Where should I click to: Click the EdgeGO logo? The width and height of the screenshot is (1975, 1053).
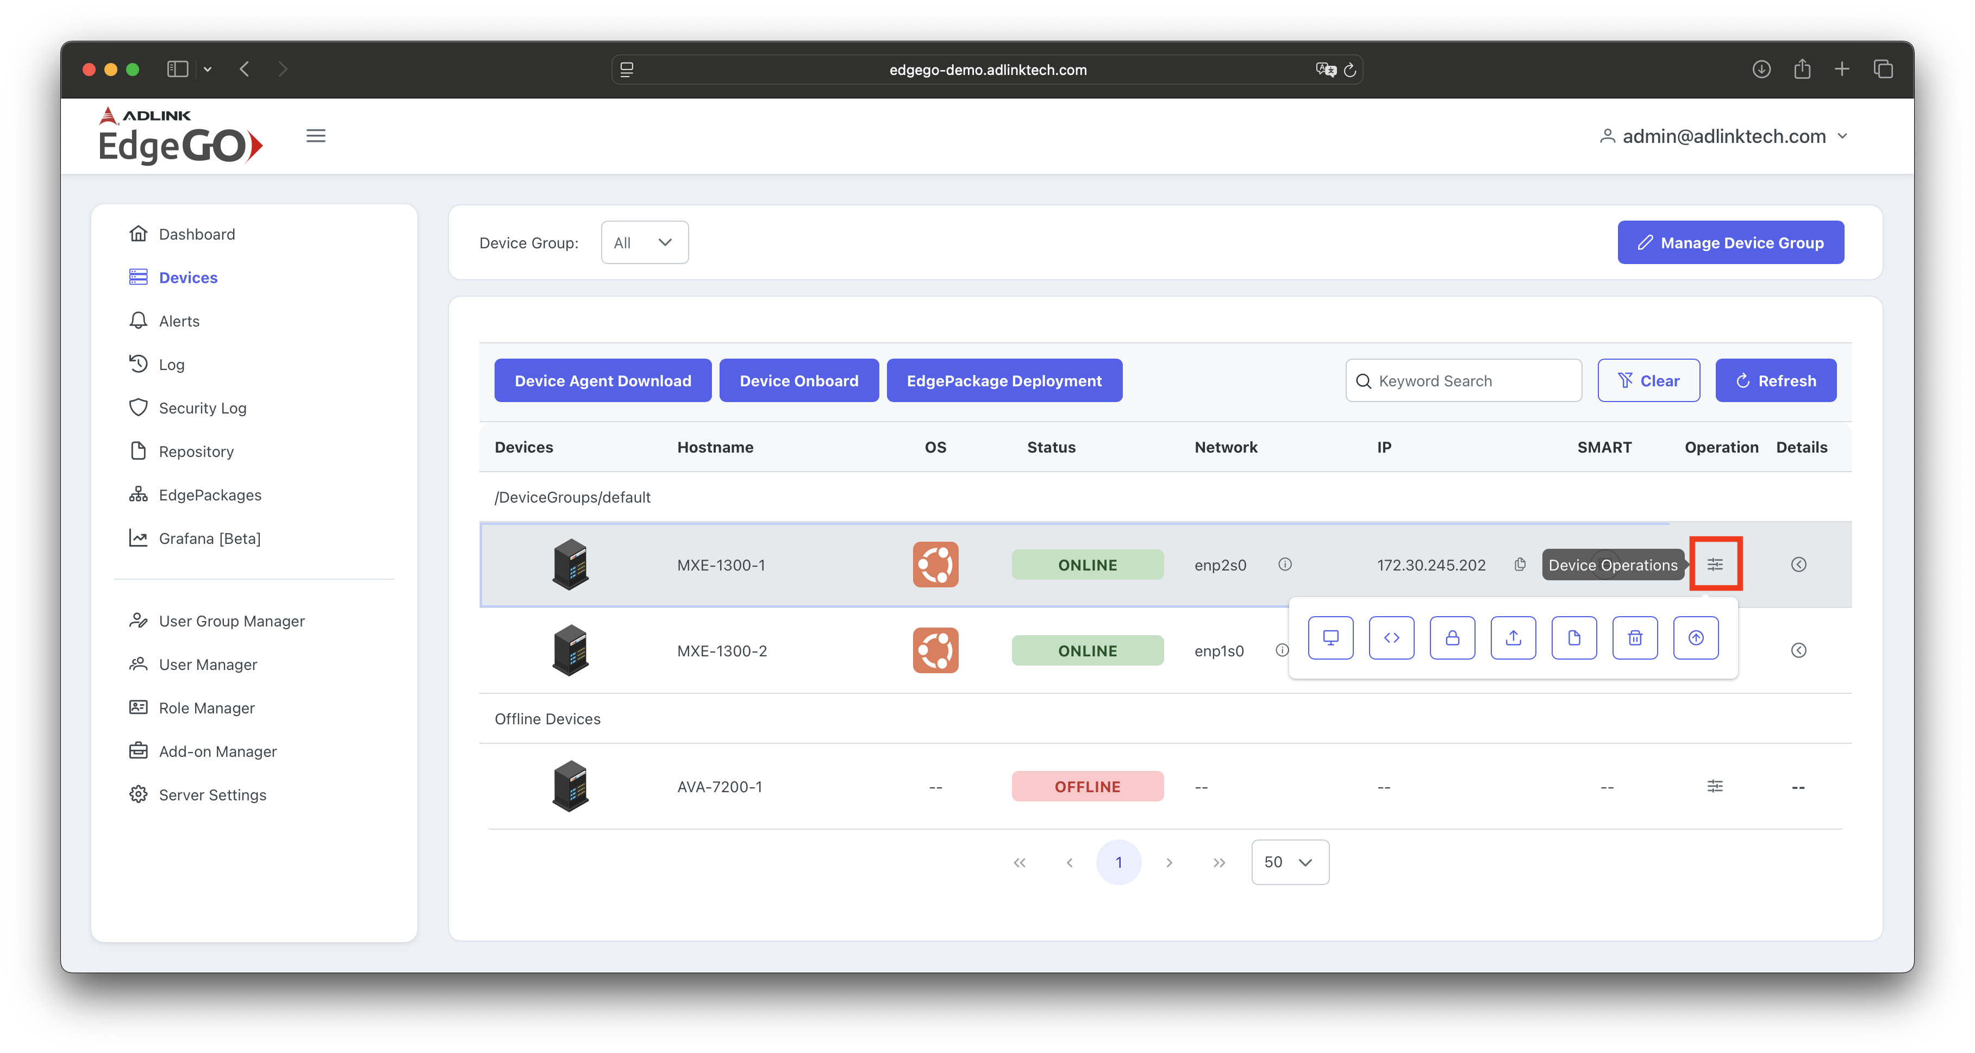point(180,136)
